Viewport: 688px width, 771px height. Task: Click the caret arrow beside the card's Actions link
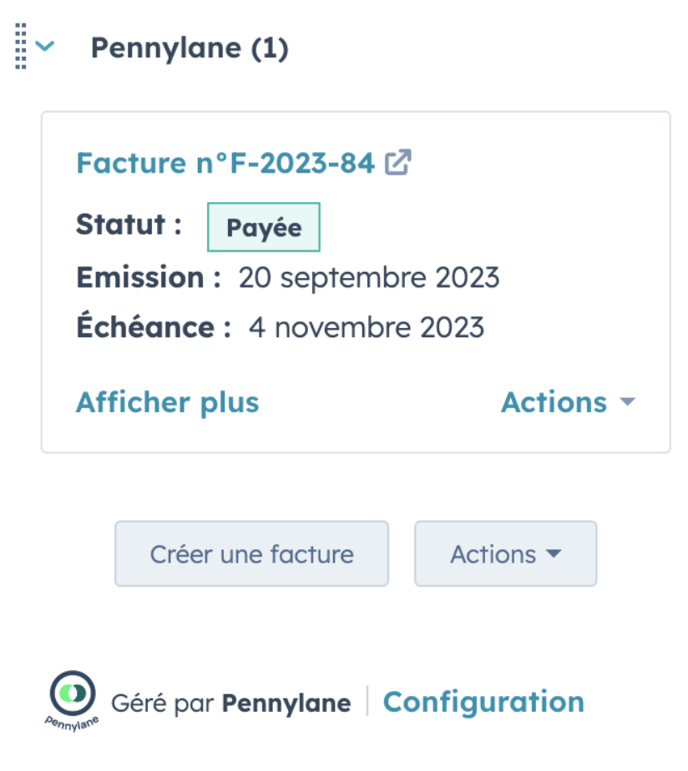pos(628,402)
